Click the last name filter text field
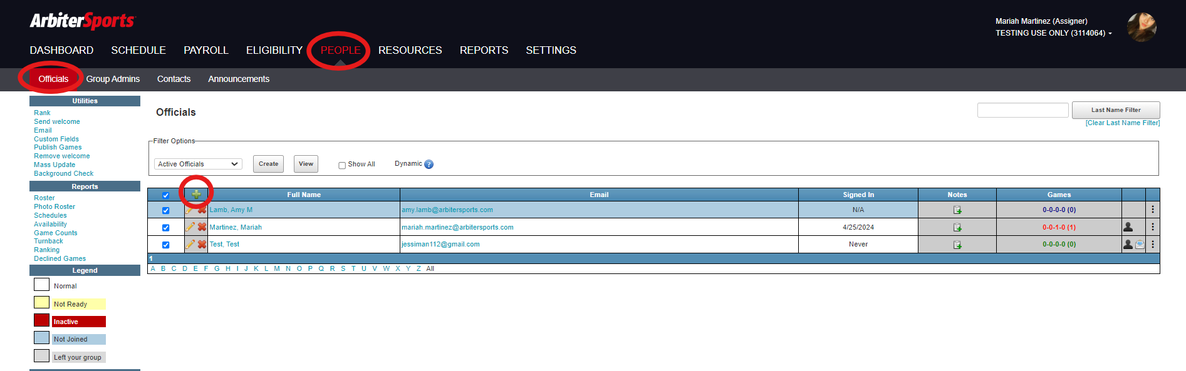 click(1023, 110)
